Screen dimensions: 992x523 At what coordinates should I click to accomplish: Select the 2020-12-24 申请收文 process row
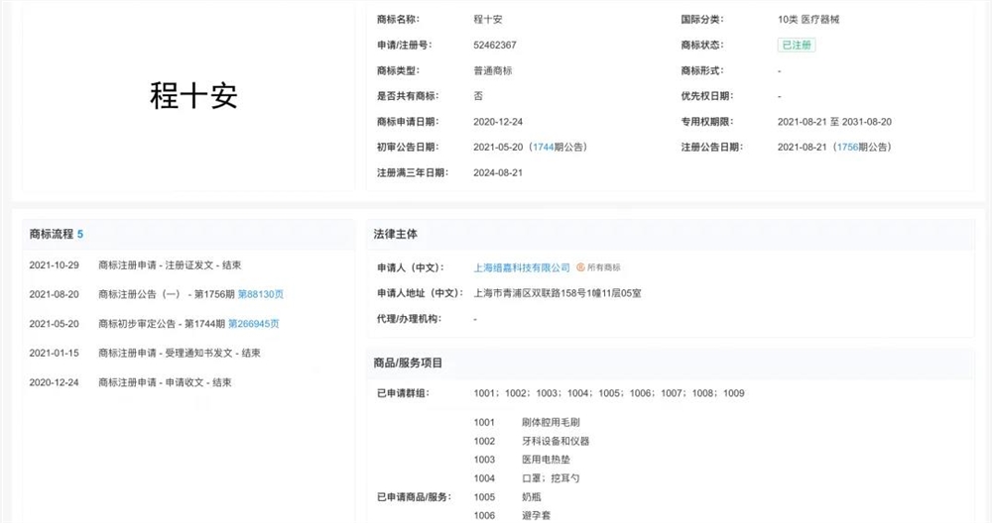pos(130,382)
